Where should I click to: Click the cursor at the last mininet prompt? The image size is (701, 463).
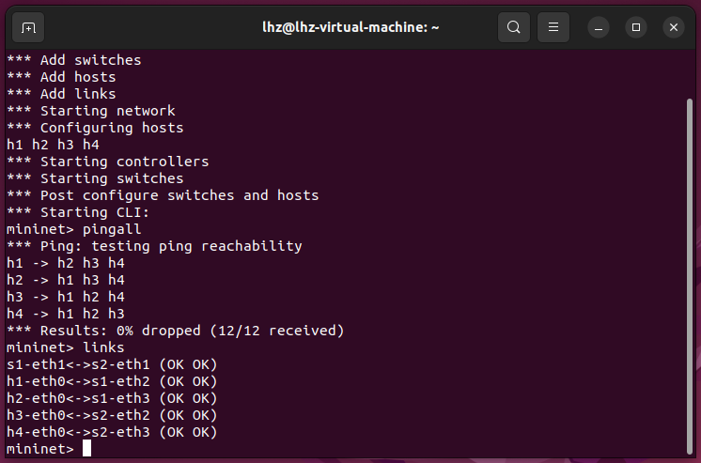click(86, 449)
